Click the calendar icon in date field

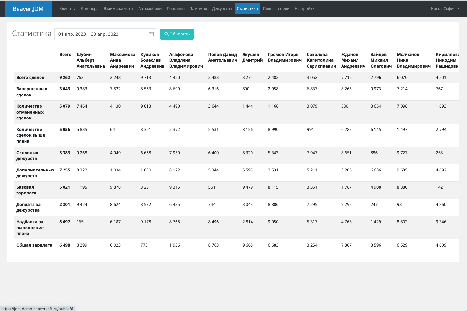(x=151, y=34)
